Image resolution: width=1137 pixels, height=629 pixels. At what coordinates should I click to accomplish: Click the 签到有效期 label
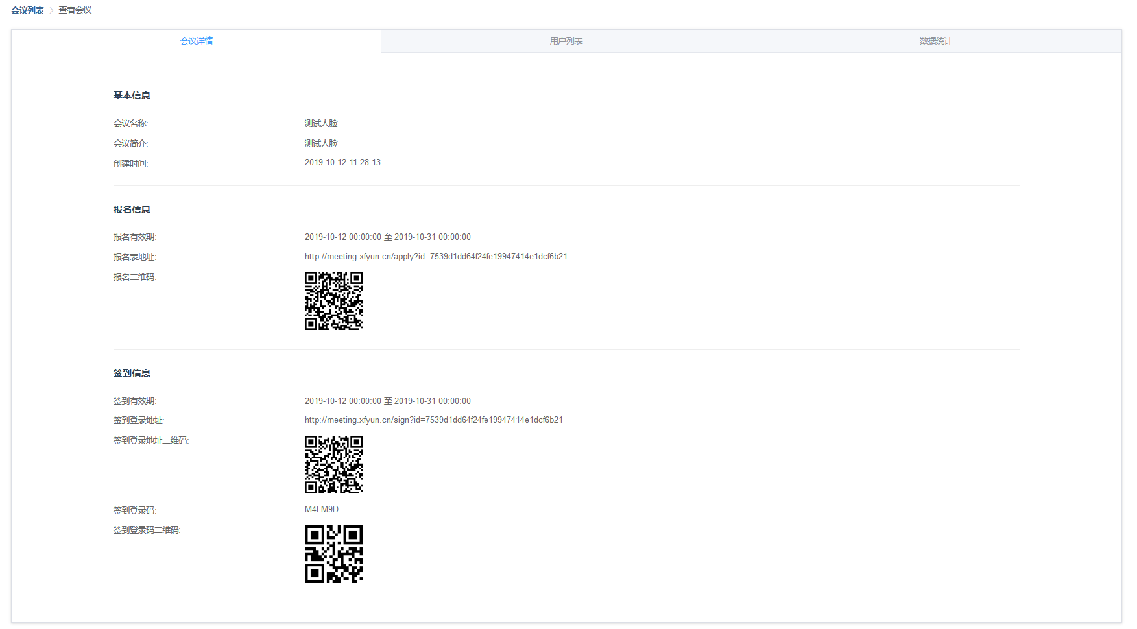pyautogui.click(x=135, y=401)
